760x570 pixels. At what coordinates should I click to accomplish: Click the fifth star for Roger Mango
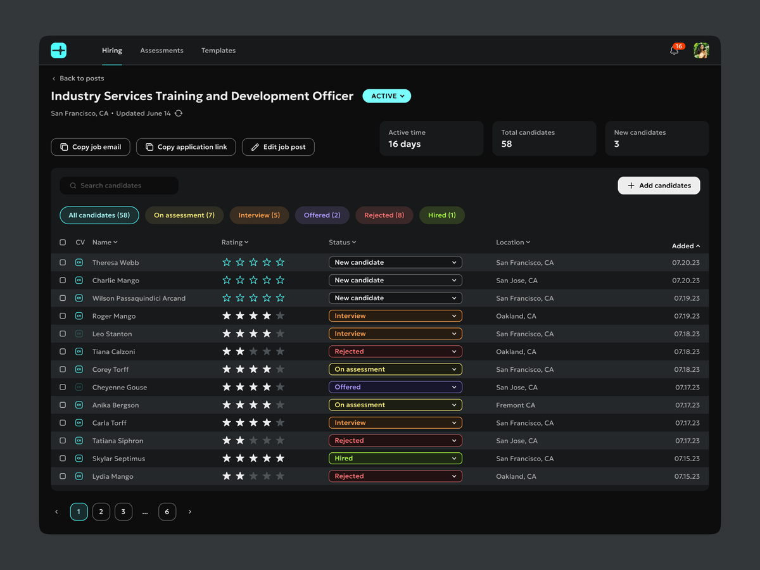tap(280, 316)
